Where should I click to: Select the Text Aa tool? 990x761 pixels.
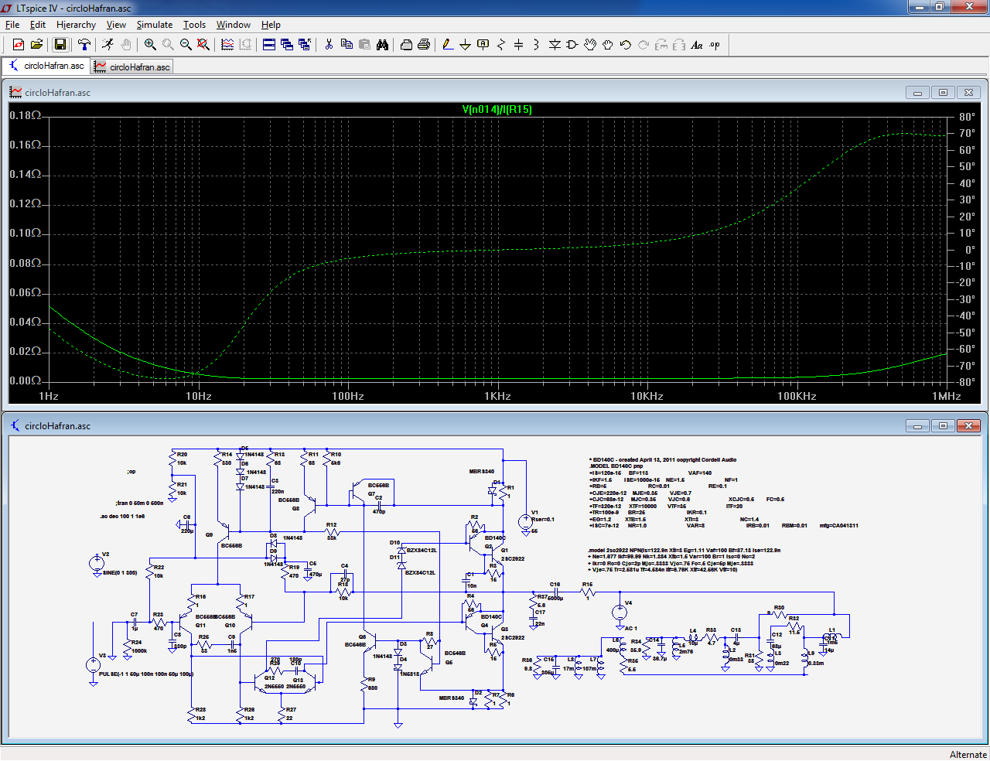pos(697,45)
